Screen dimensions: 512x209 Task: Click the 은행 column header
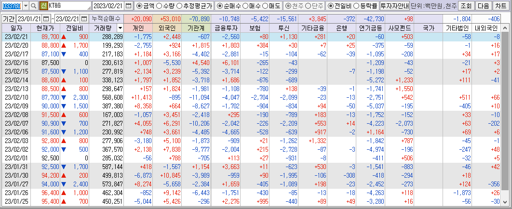341,28
